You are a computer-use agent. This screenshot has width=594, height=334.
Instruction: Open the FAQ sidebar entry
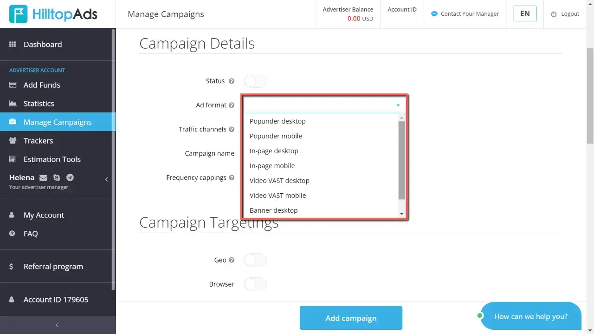click(x=31, y=233)
